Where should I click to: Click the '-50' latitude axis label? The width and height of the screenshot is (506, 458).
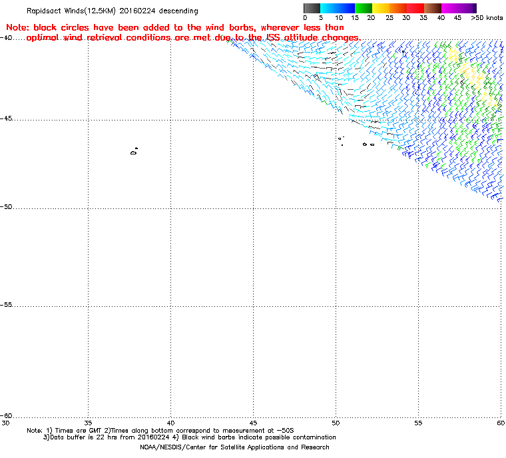(x=6, y=206)
